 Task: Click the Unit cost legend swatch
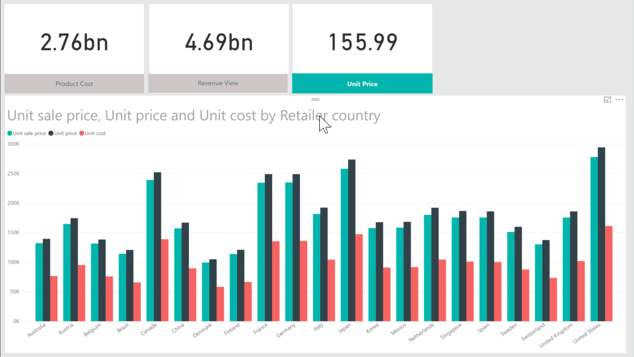pyautogui.click(x=82, y=133)
